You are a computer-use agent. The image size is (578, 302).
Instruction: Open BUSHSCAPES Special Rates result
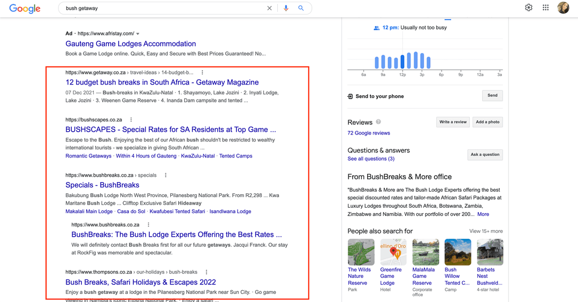[x=171, y=130]
